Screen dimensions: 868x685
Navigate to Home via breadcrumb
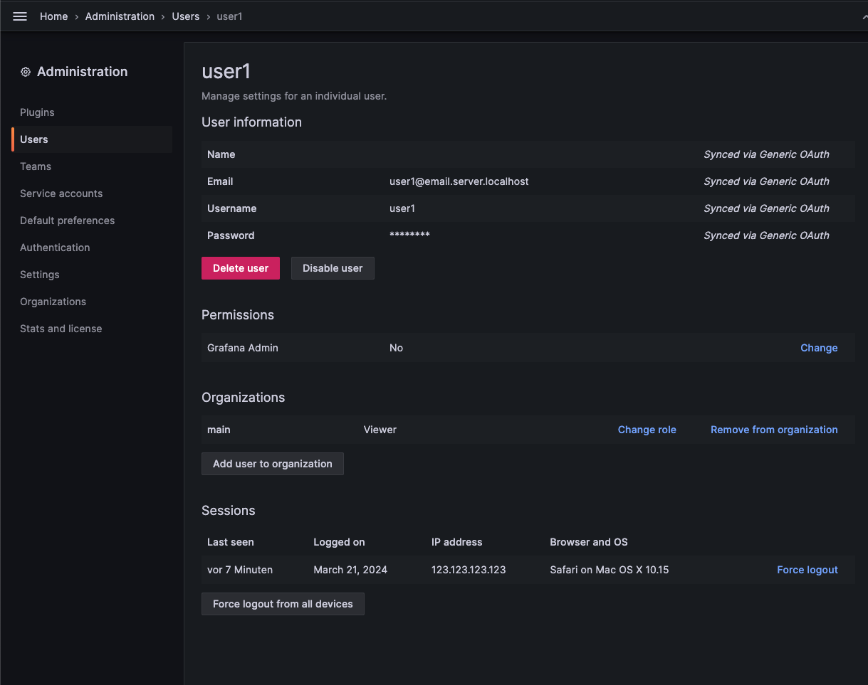(x=53, y=16)
